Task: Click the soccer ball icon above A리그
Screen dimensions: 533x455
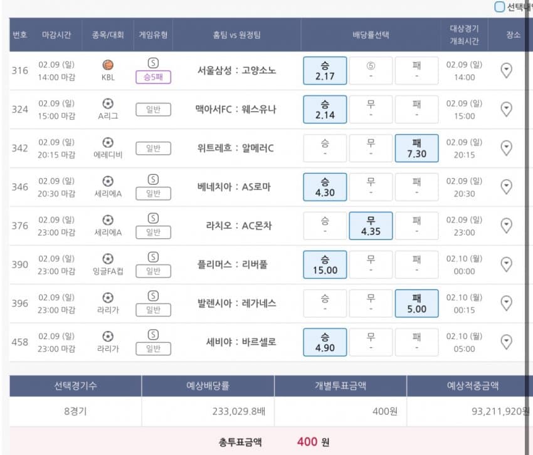Action: [x=108, y=103]
